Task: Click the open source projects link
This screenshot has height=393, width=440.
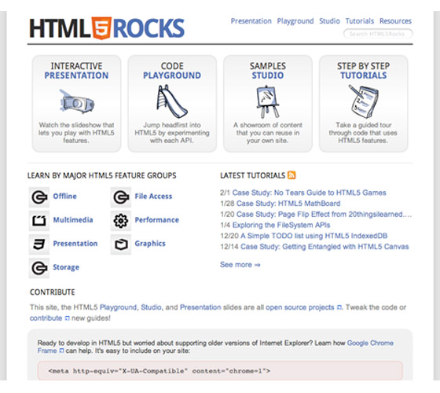Action: coord(300,307)
